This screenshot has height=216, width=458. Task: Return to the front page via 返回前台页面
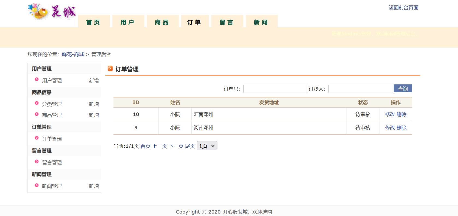403,8
